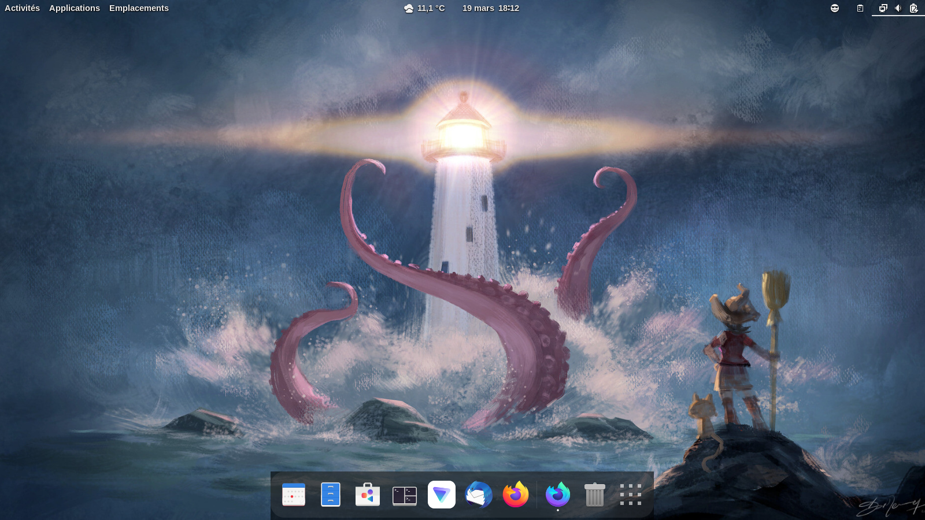Open the date and time 19 mars 18:12

click(x=491, y=8)
